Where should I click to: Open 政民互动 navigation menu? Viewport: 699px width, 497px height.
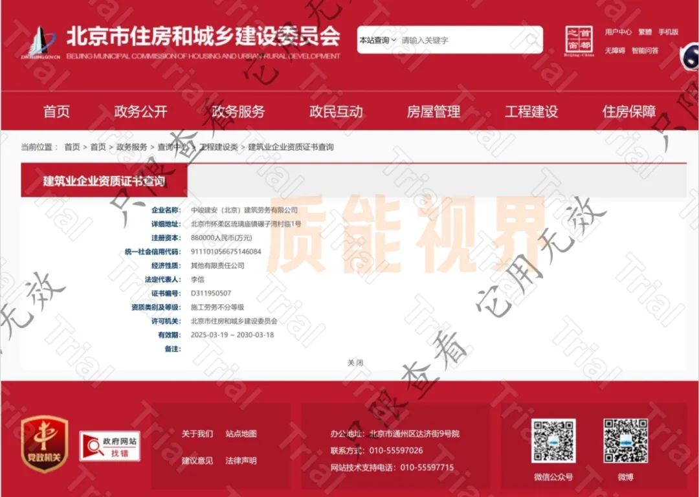coord(336,111)
